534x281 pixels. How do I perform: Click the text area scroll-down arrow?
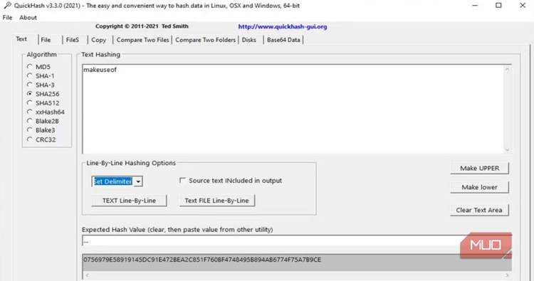coord(507,149)
